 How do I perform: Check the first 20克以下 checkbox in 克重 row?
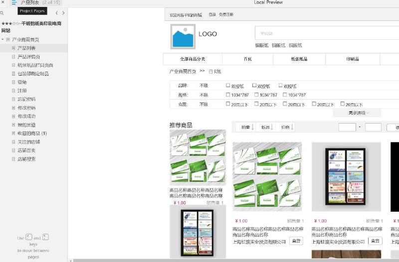(x=228, y=104)
